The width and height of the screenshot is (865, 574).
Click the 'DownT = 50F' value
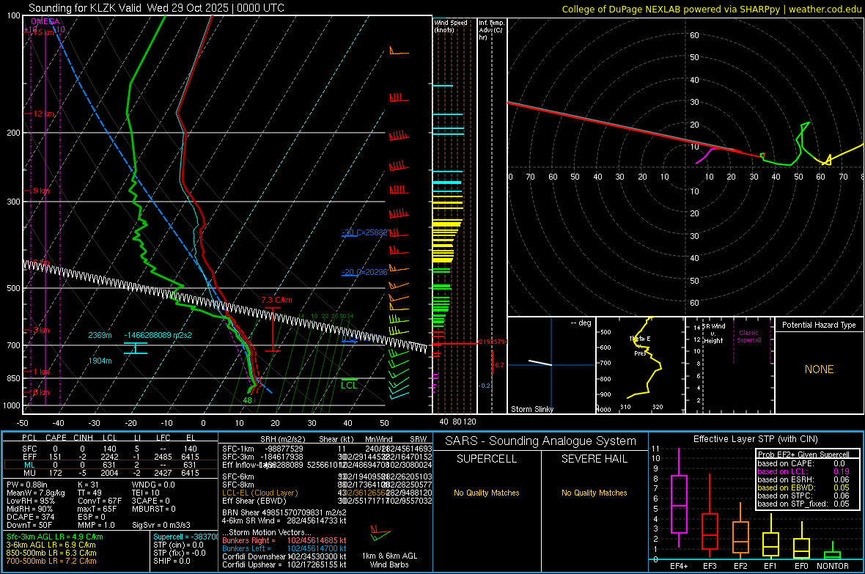click(x=29, y=526)
